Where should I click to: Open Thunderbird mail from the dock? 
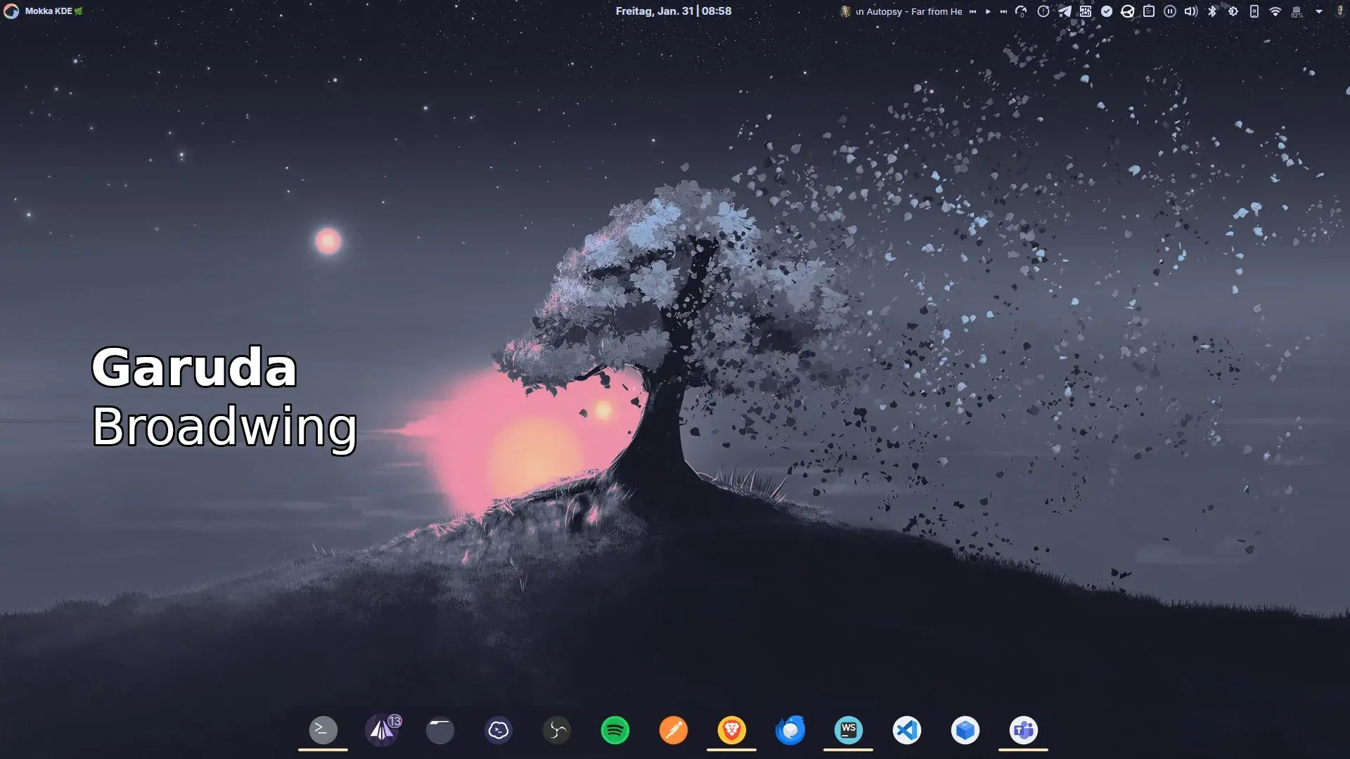click(x=790, y=730)
